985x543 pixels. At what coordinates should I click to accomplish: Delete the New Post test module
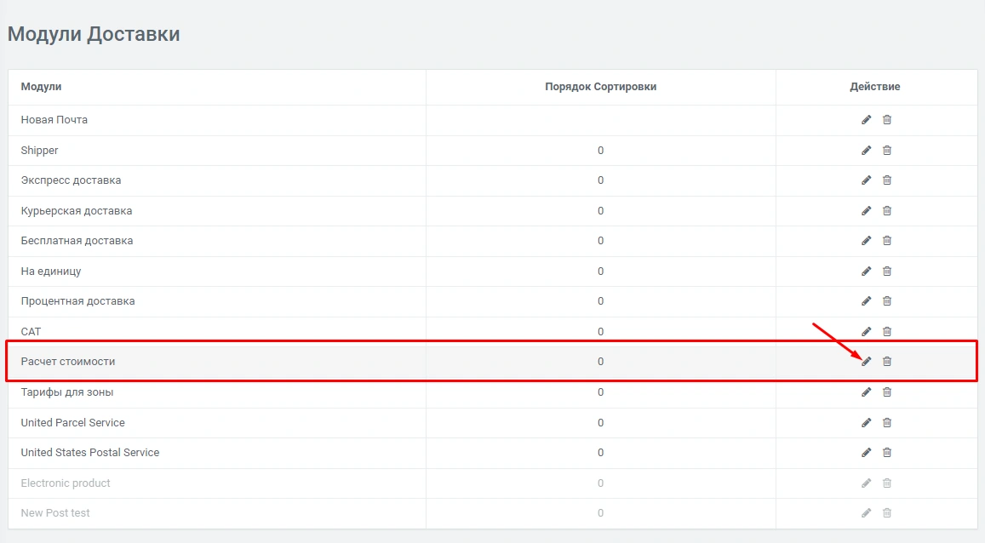[886, 513]
